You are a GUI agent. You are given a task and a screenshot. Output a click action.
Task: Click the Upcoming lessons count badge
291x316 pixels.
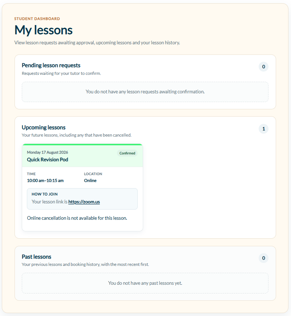(x=264, y=129)
